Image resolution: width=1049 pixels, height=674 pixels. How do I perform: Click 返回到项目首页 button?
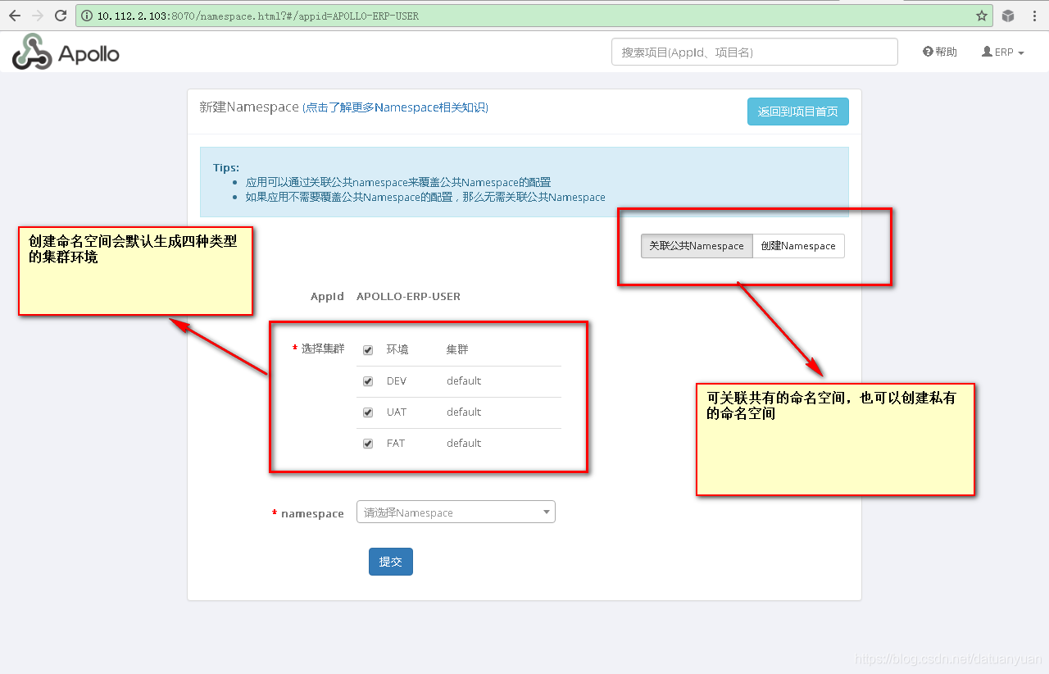point(798,112)
